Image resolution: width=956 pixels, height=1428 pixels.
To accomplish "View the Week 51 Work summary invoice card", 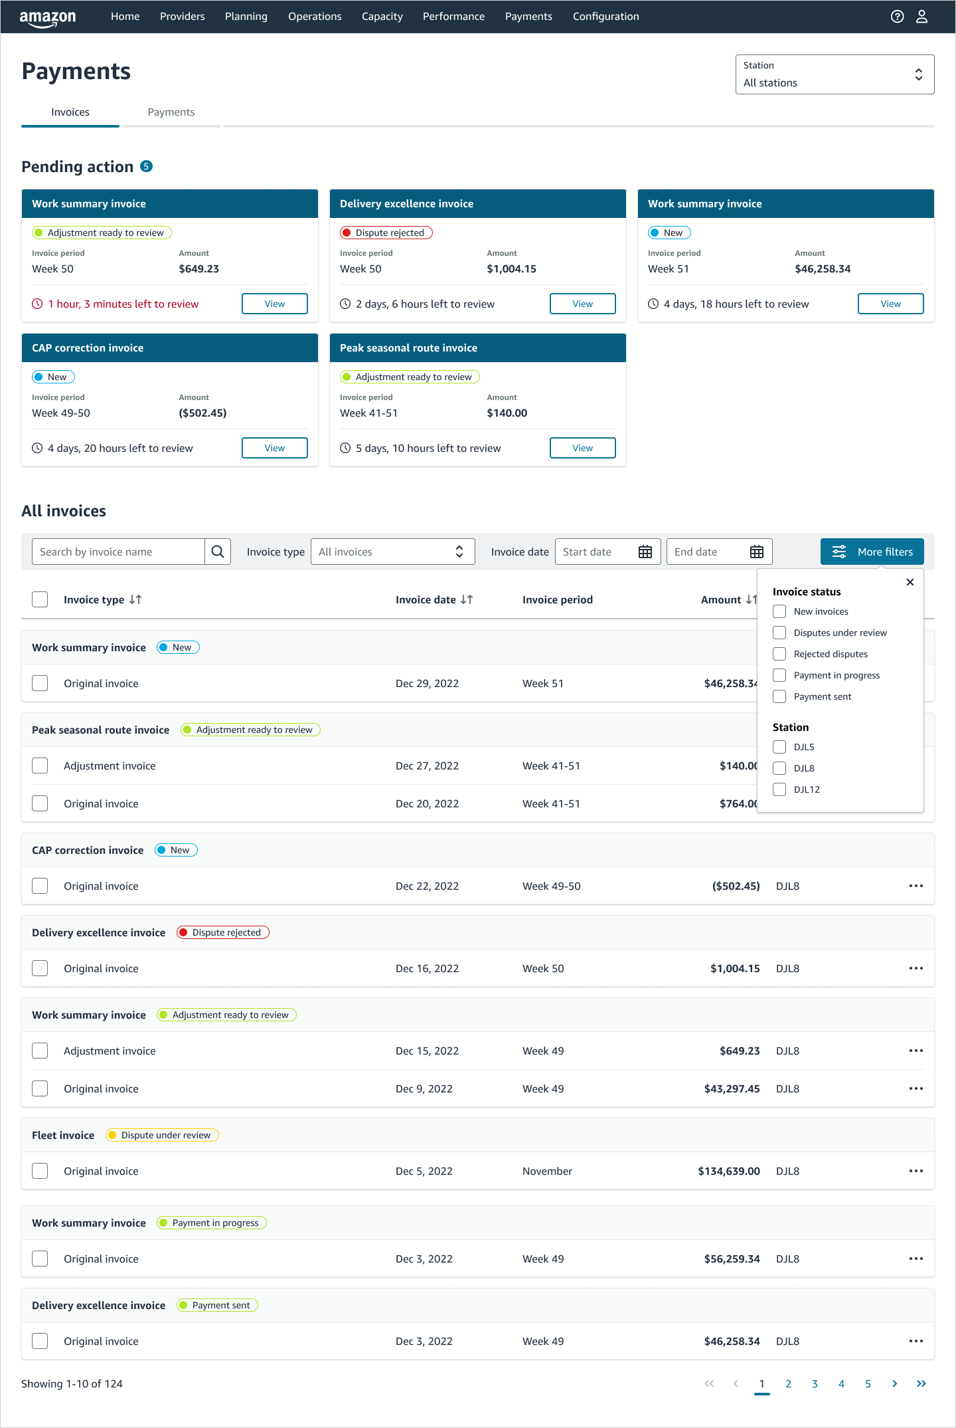I will (891, 304).
